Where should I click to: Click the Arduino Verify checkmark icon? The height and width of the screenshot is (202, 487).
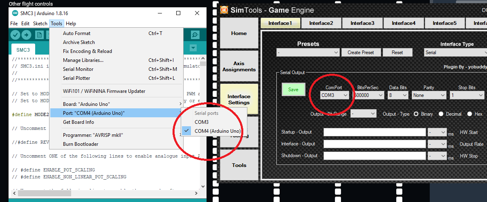(x=15, y=35)
